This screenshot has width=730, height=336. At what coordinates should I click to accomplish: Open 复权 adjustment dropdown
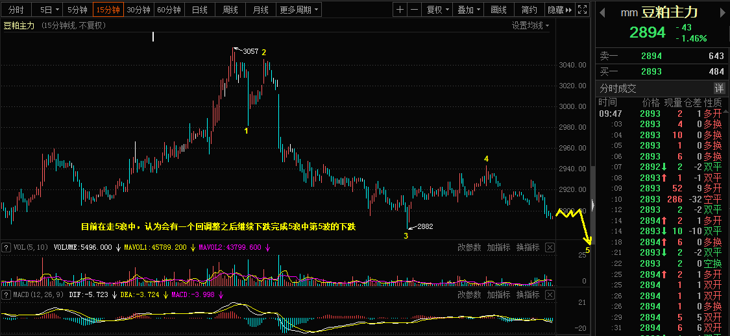[438, 9]
